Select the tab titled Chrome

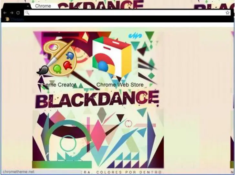click(43, 6)
